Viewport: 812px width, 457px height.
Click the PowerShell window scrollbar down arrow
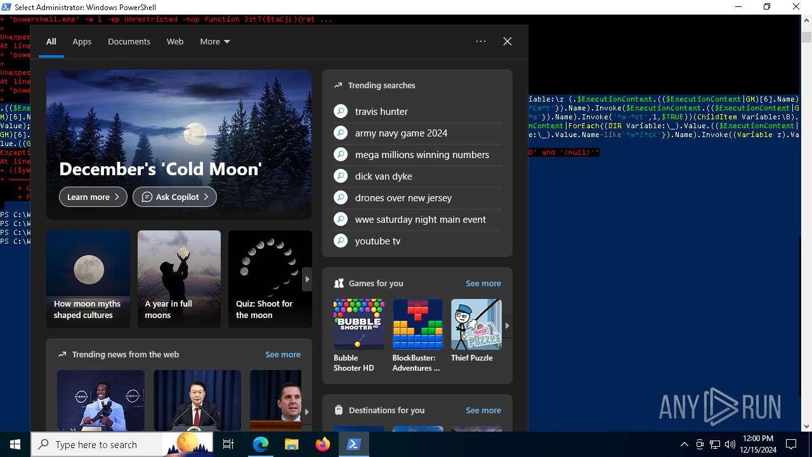[806, 427]
